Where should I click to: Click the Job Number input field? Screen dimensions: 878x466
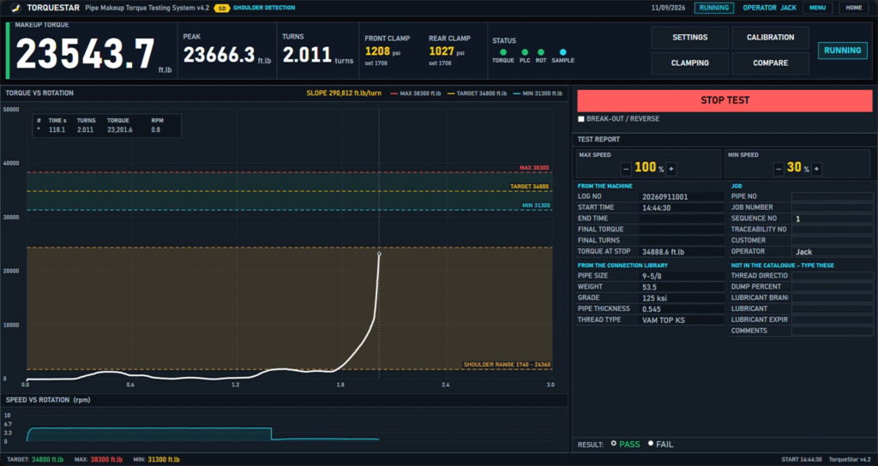pos(832,207)
